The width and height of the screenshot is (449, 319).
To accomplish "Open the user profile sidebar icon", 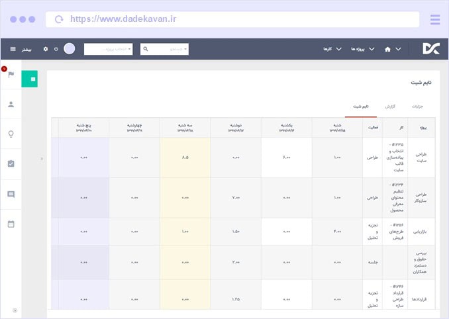I will [x=11, y=104].
